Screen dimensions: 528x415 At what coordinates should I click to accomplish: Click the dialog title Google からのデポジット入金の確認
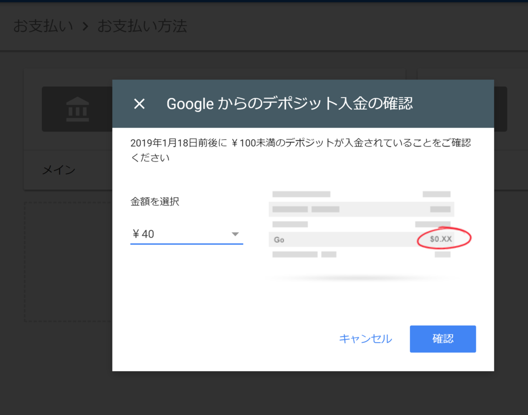coord(290,104)
